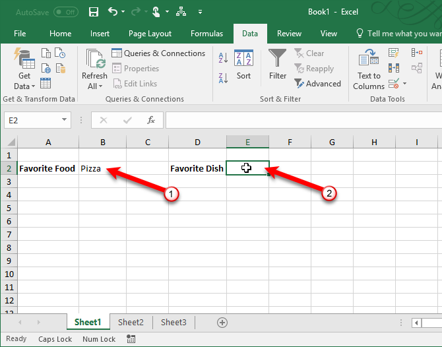Click the Data Validation icon
Image resolution: width=442 pixels, height=347 pixels.
click(394, 83)
